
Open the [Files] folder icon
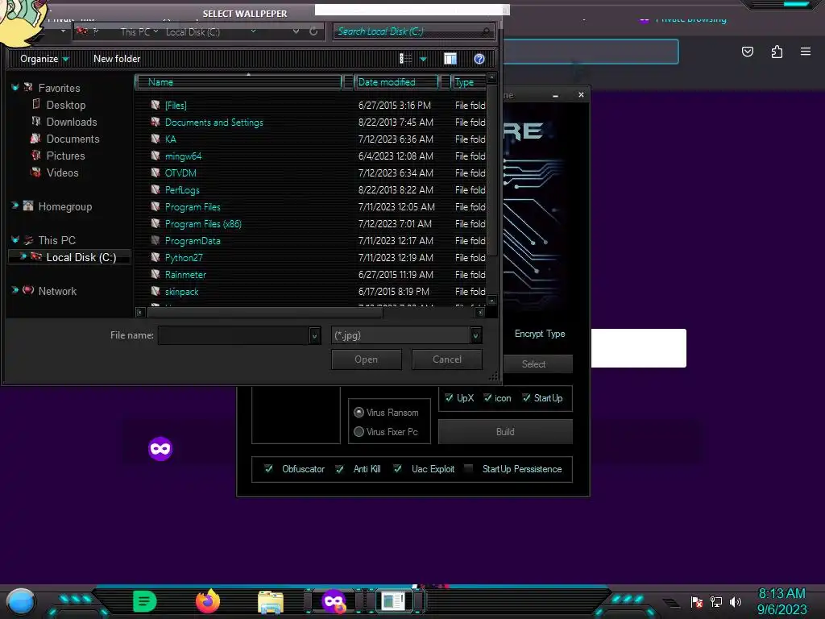155,105
